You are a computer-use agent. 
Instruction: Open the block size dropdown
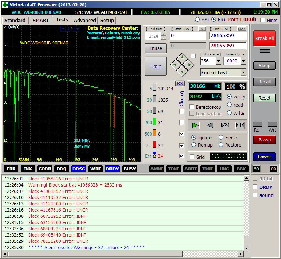click(x=218, y=61)
